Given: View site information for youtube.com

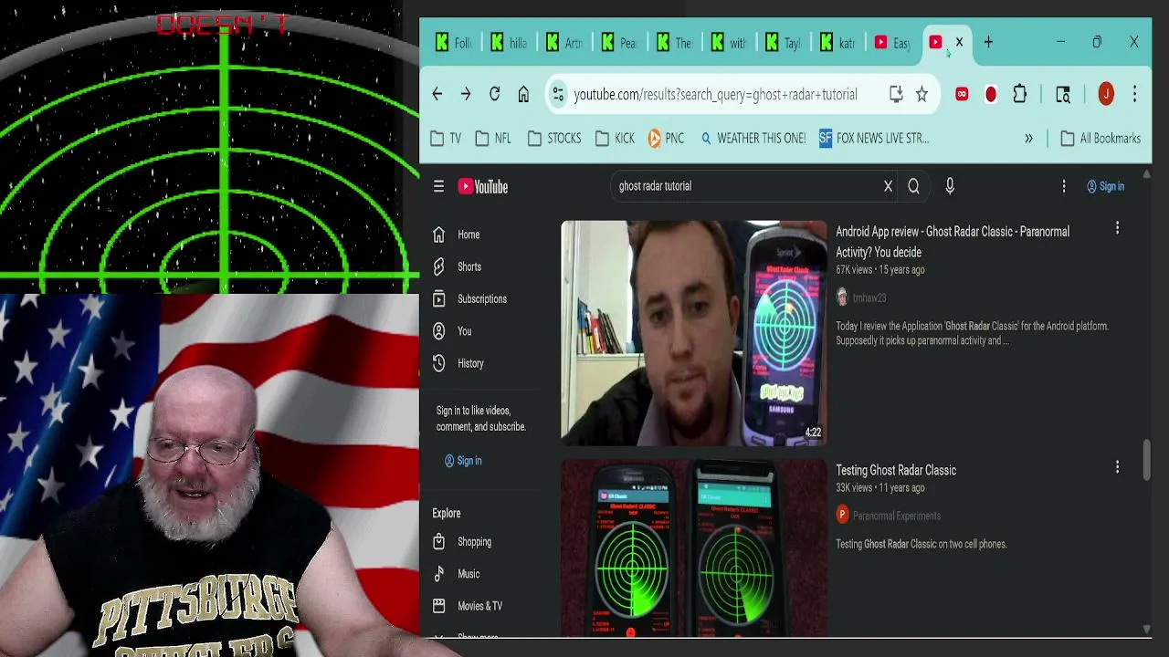Looking at the screenshot, I should click(558, 94).
